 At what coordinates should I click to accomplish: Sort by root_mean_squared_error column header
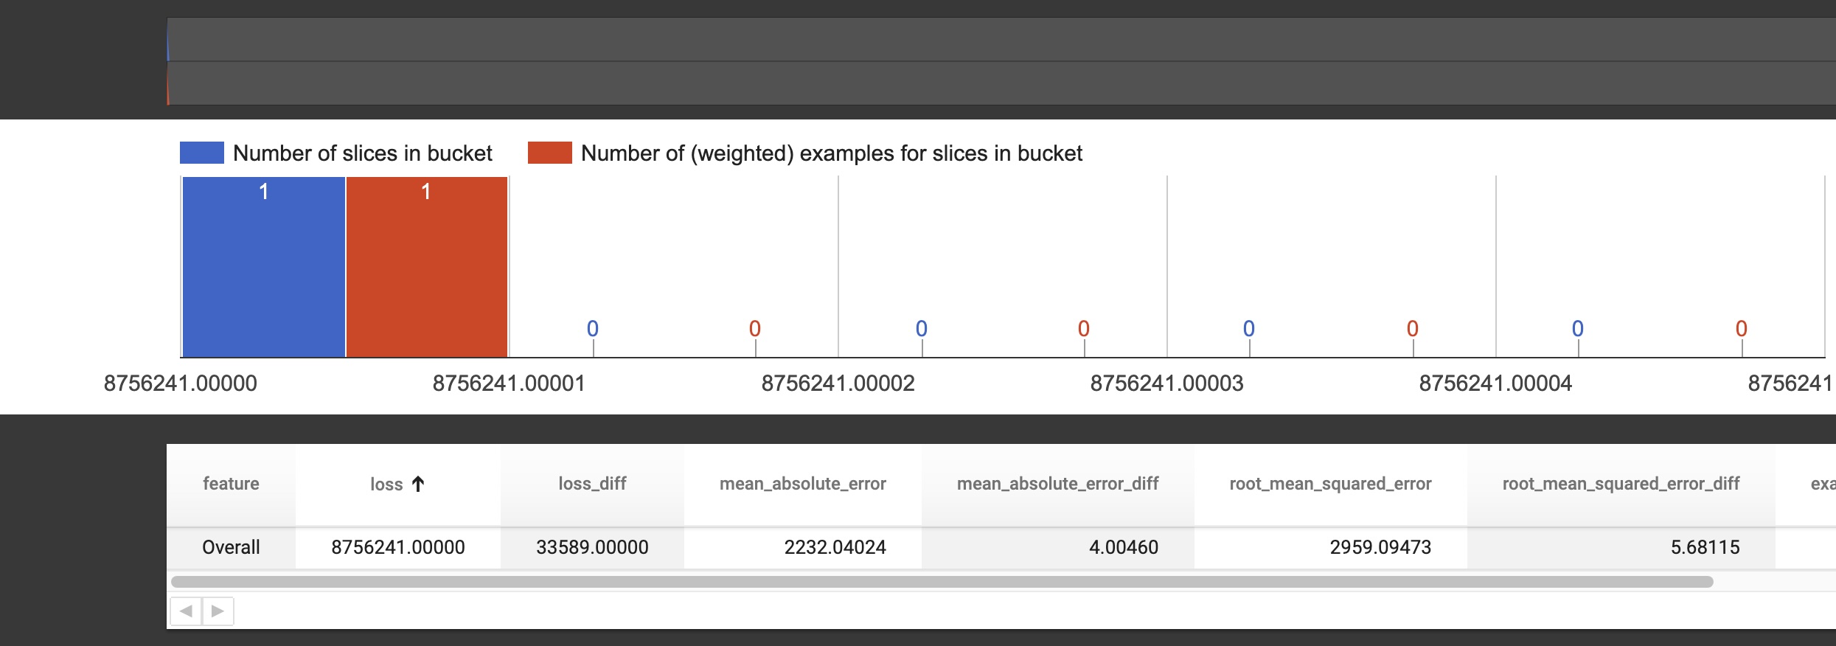pos(1330,484)
